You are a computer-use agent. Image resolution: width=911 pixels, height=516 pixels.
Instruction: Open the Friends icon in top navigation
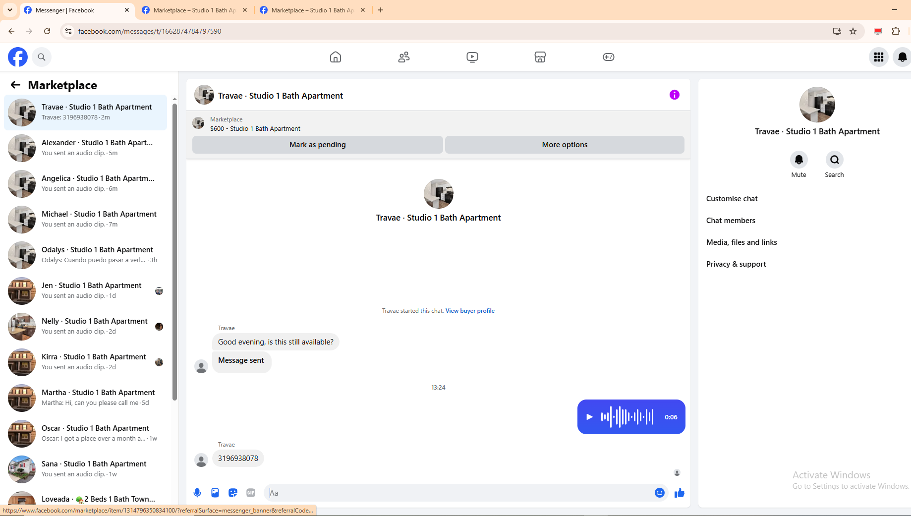point(404,57)
